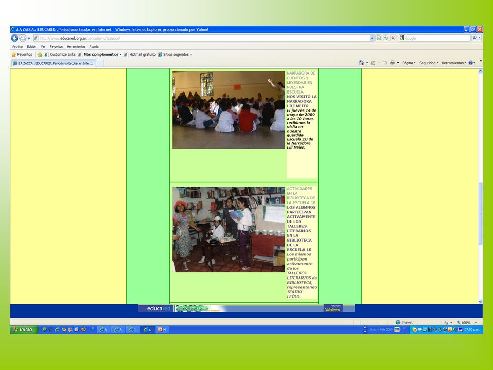The width and height of the screenshot is (493, 370).
Task: Open the search provider dropdown arrow
Action: click(x=480, y=38)
